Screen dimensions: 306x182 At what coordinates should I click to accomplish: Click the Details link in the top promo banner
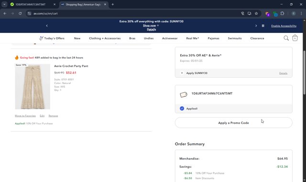point(152,30)
